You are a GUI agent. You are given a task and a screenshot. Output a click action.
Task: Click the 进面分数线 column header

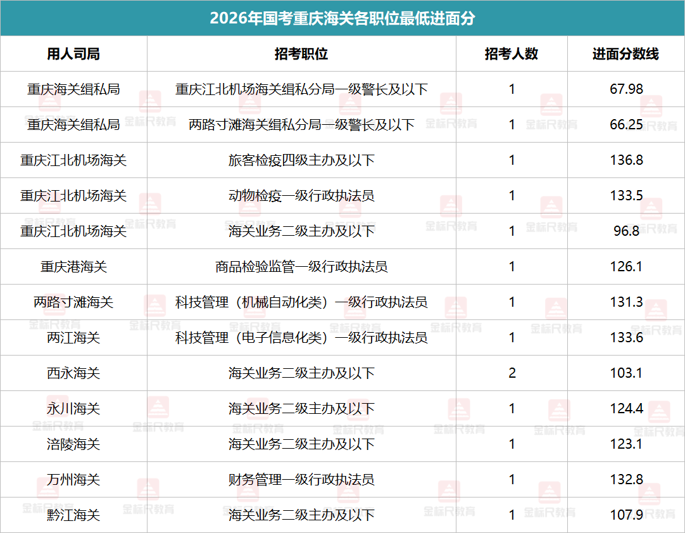click(x=625, y=54)
